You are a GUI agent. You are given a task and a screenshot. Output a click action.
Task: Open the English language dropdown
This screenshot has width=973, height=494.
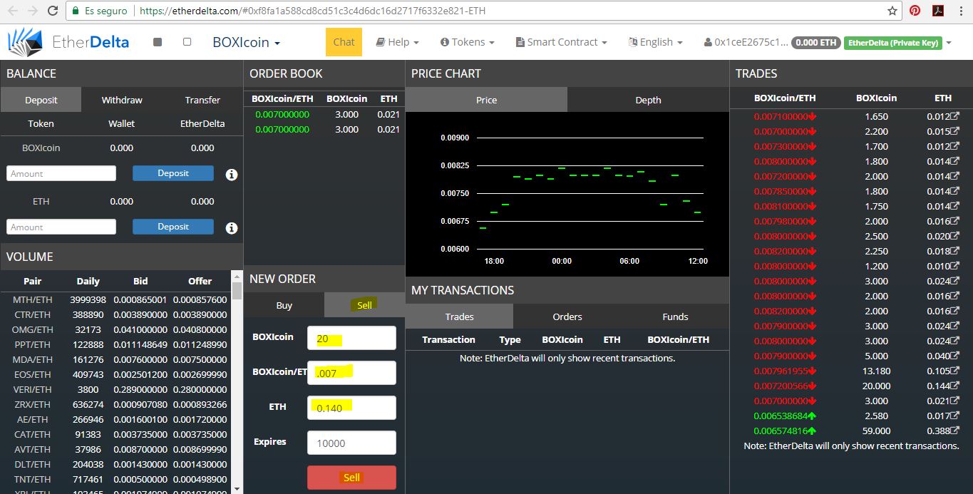point(655,42)
